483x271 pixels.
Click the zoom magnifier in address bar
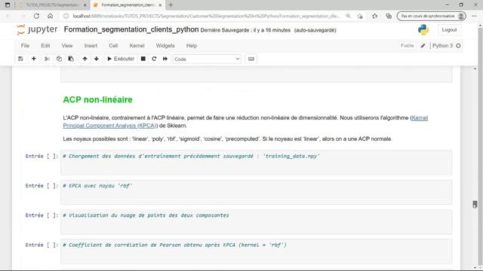pyautogui.click(x=348, y=16)
